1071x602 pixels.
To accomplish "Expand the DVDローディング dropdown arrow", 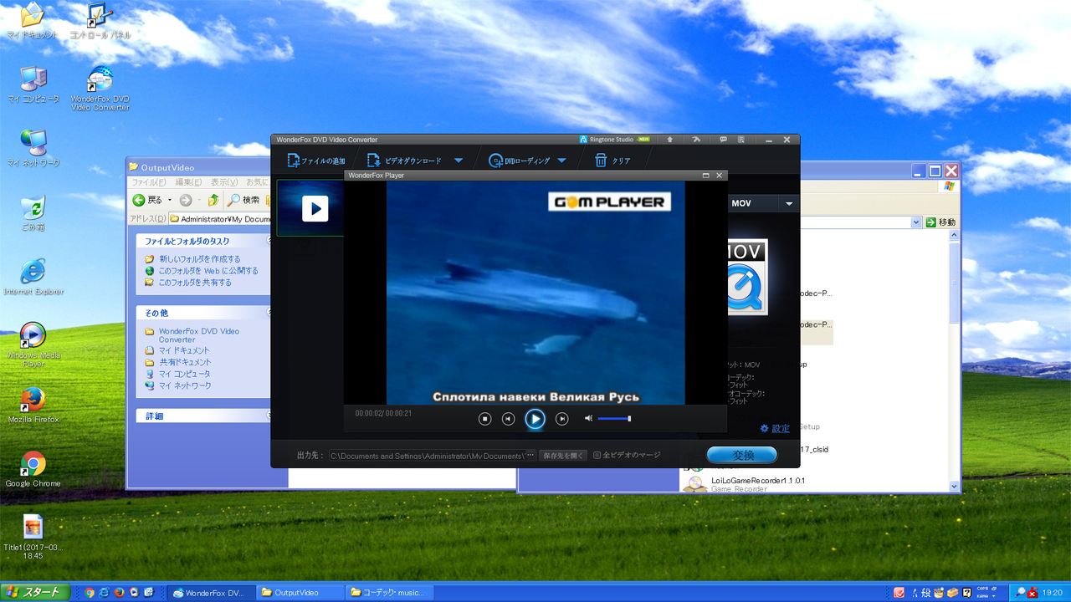I will (561, 161).
